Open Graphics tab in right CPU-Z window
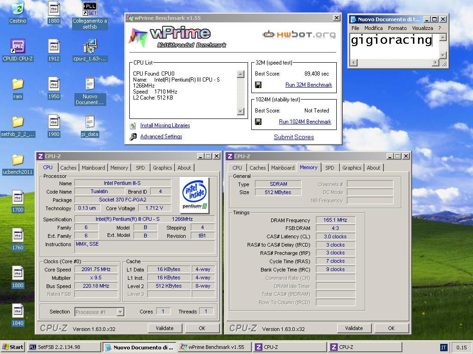Image resolution: width=473 pixels, height=354 pixels. (x=352, y=168)
